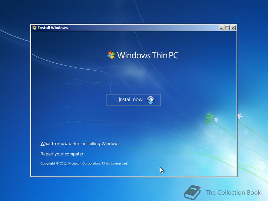Open What to know before installing Windows
268x201 pixels.
click(80, 144)
